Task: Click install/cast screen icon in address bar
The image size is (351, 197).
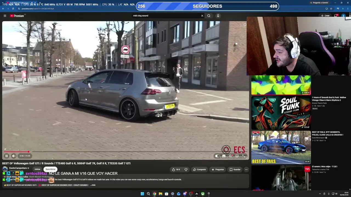Action: (326, 8)
